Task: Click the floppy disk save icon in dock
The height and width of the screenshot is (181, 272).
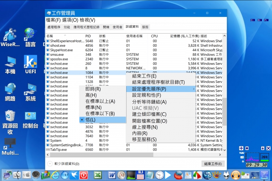Action: coord(140,175)
